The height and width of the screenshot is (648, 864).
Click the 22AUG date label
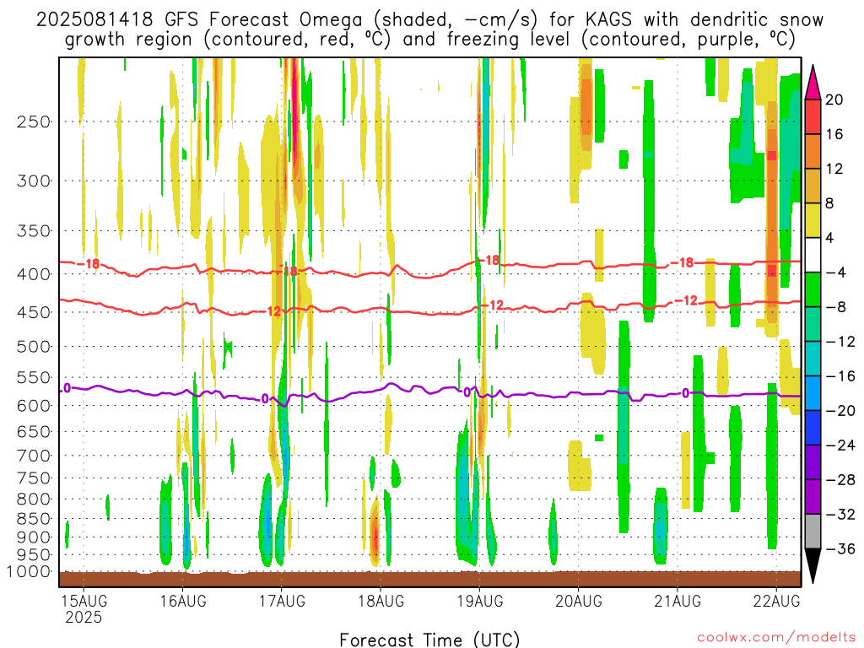point(776,601)
